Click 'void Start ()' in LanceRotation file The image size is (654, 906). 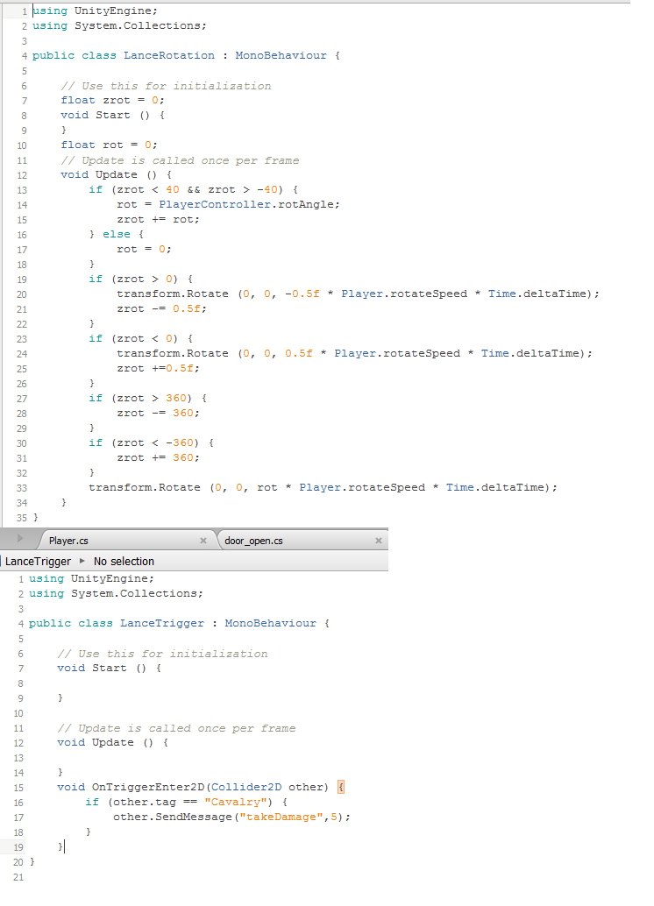tap(106, 115)
